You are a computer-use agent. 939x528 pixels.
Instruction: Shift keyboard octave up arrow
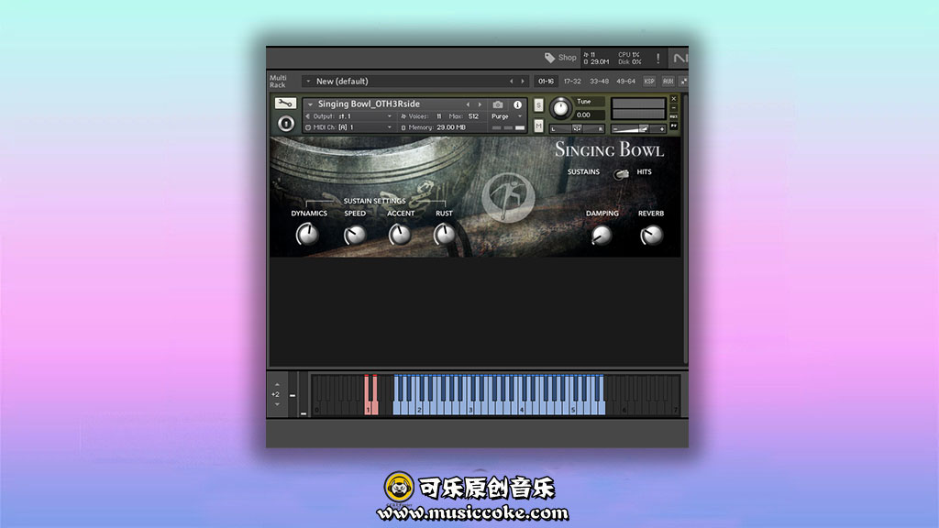(x=277, y=384)
